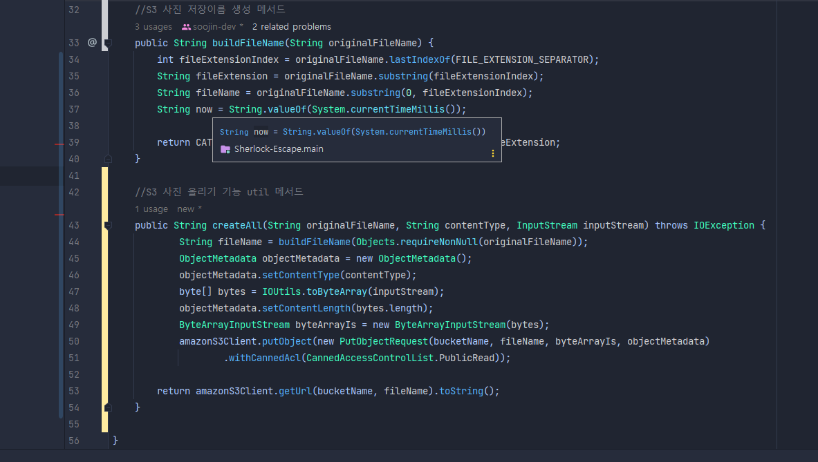Click the red error stripe near line 39
818x462 pixels.
pyautogui.click(x=59, y=144)
